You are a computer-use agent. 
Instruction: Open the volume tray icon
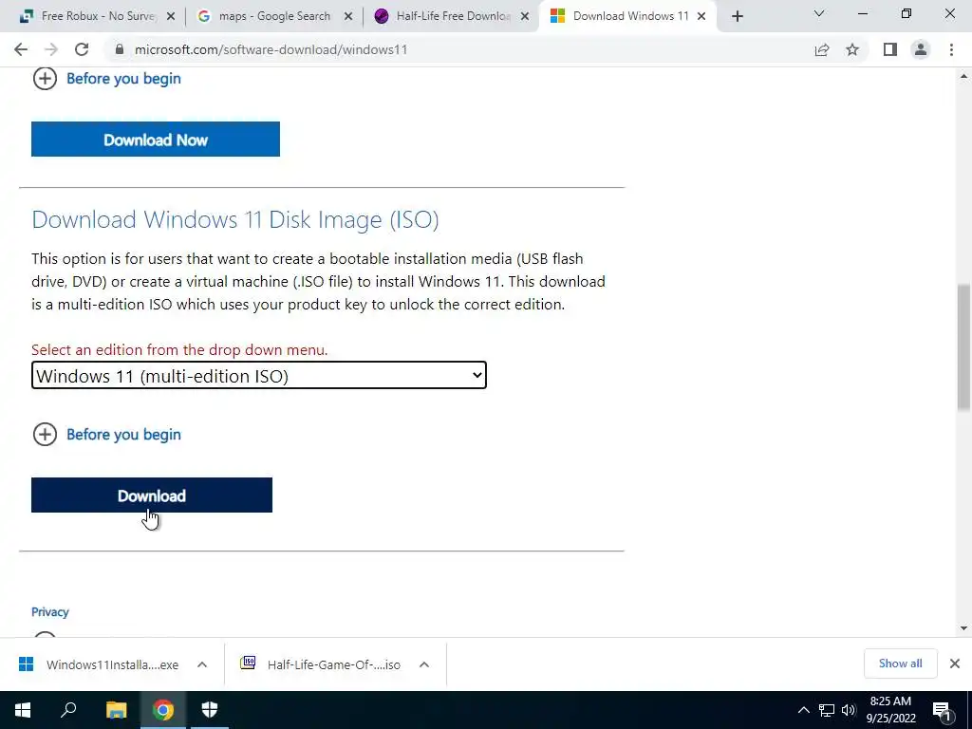click(849, 710)
